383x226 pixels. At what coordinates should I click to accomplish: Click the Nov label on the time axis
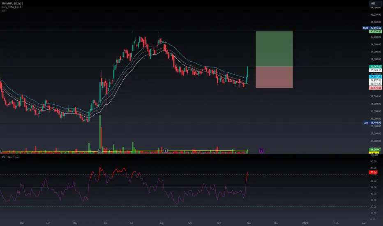249,223
